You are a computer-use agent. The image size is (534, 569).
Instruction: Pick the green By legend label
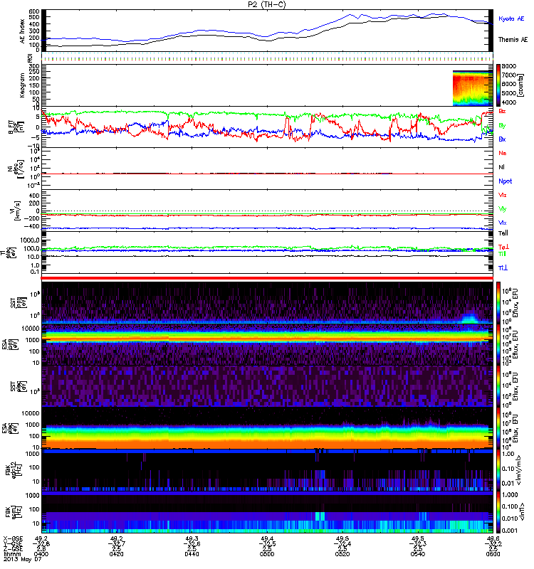[x=503, y=125]
